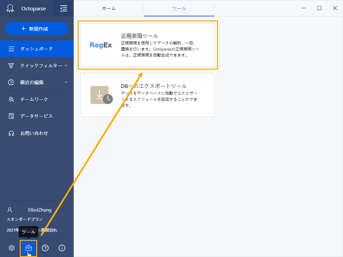Viewport: 343px width, 257px height.
Task: Click the DB export tool description text
Action: tap(159, 99)
